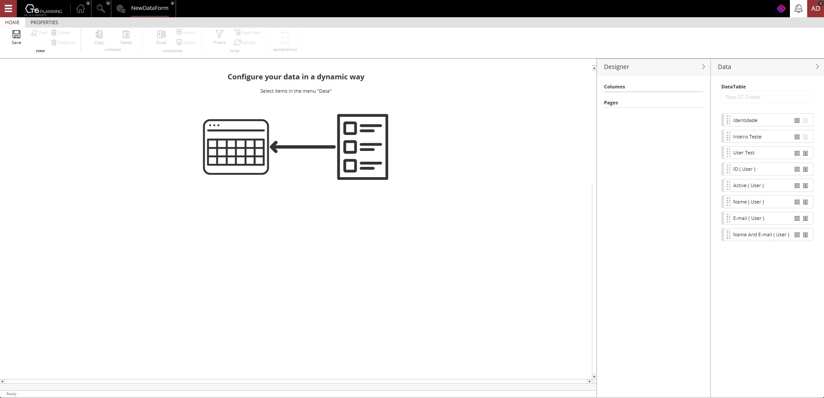Add E-mail ( User ) as page
Screen dimensions: 824x398
click(805, 219)
